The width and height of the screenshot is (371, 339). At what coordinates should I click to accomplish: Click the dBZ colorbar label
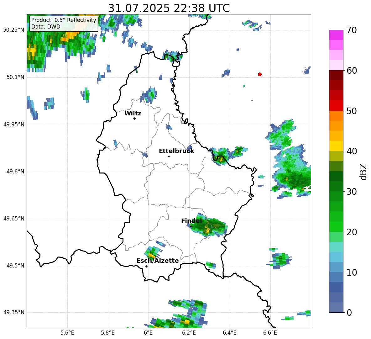click(x=364, y=172)
